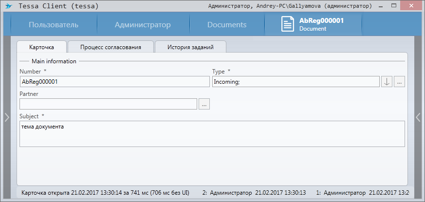Viewport: 425px width, 202px height.
Task: Expand the right side panel chevron
Action: [x=418, y=117]
